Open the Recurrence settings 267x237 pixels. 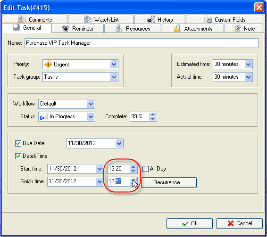coord(169,182)
